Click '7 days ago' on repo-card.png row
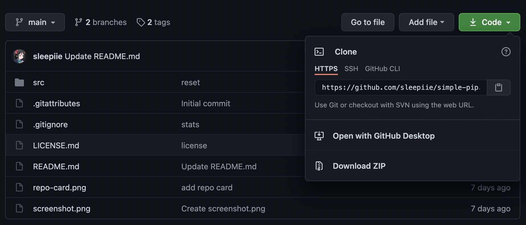This screenshot has height=225, width=526. 491,188
